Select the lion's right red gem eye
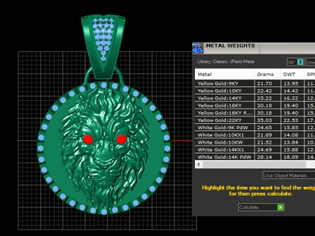Screen dimensions: 315x236 tap(121, 140)
